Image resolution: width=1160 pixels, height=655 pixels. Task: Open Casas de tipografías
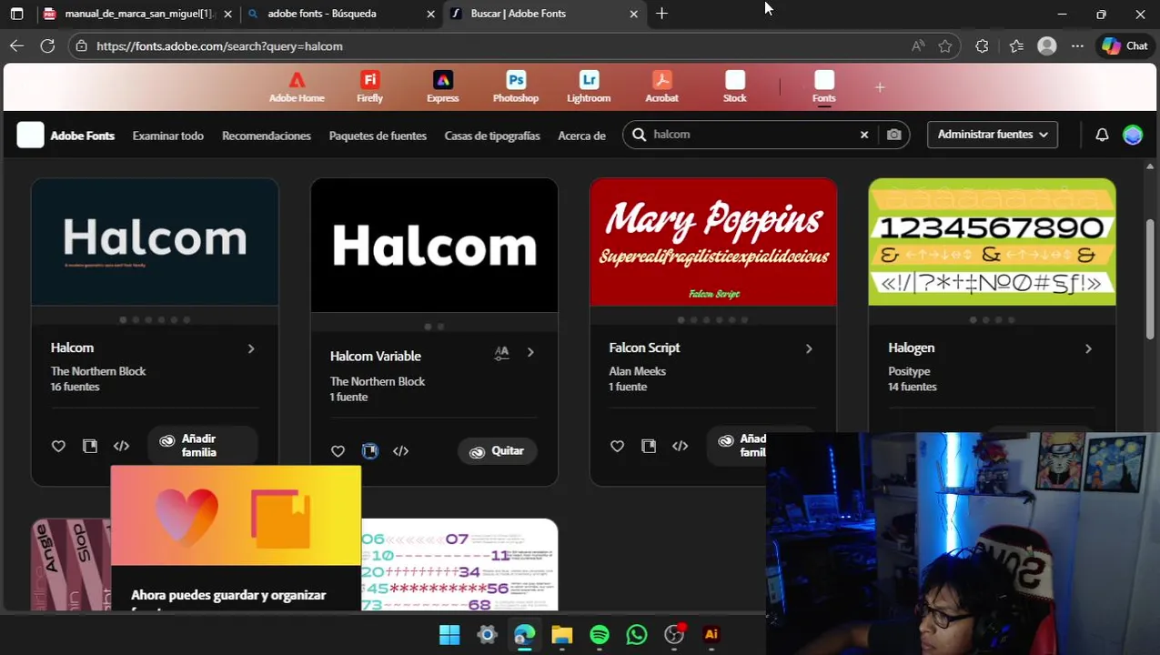point(492,136)
